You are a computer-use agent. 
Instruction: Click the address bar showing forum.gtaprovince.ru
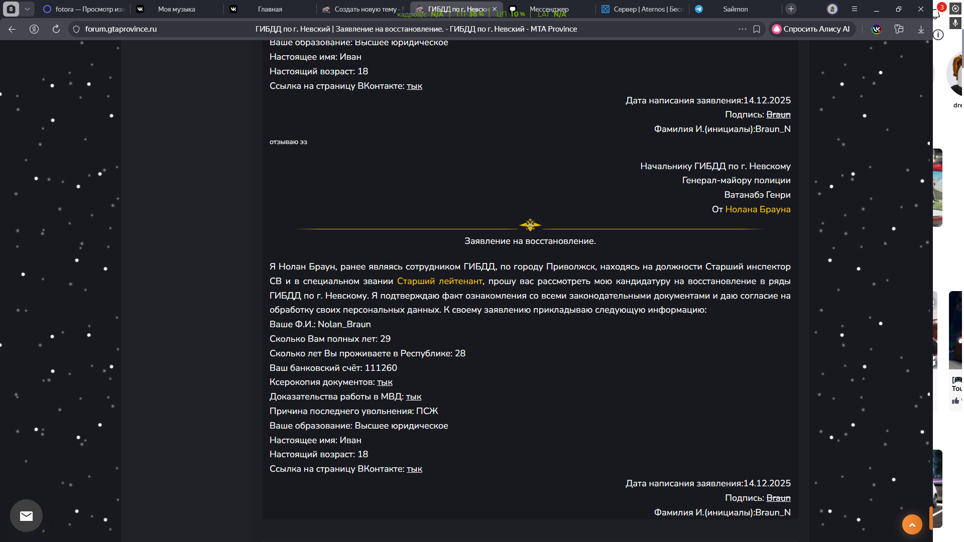pyautogui.click(x=121, y=29)
